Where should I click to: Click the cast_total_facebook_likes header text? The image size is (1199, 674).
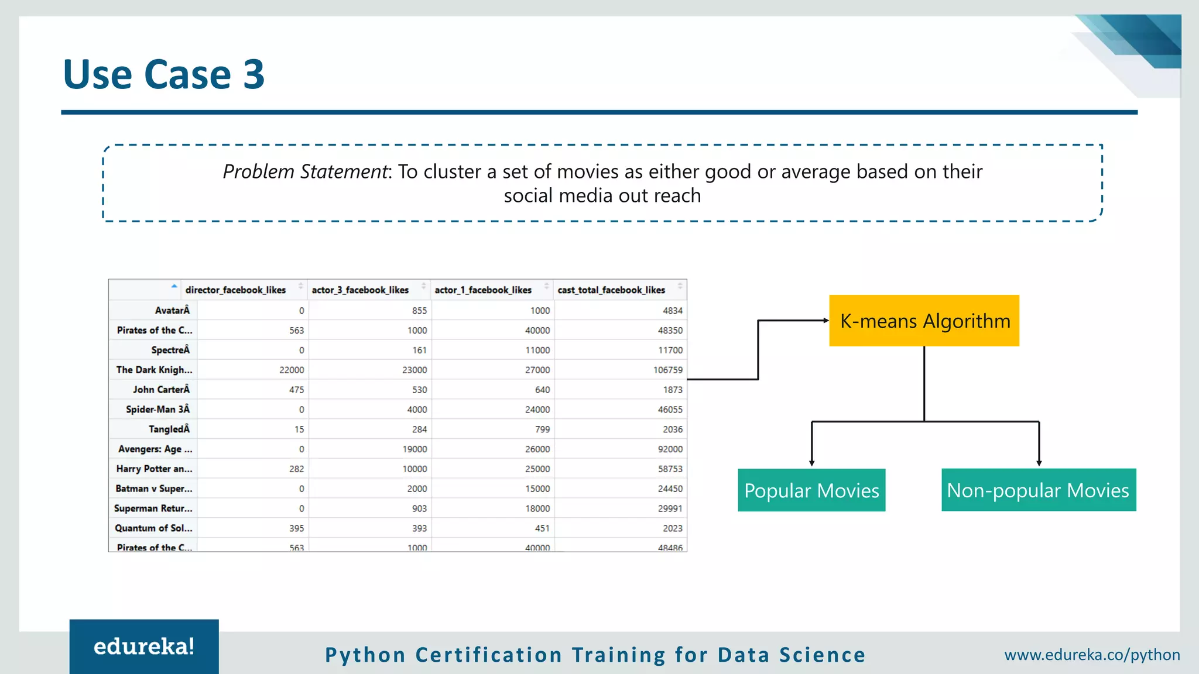[x=611, y=290]
